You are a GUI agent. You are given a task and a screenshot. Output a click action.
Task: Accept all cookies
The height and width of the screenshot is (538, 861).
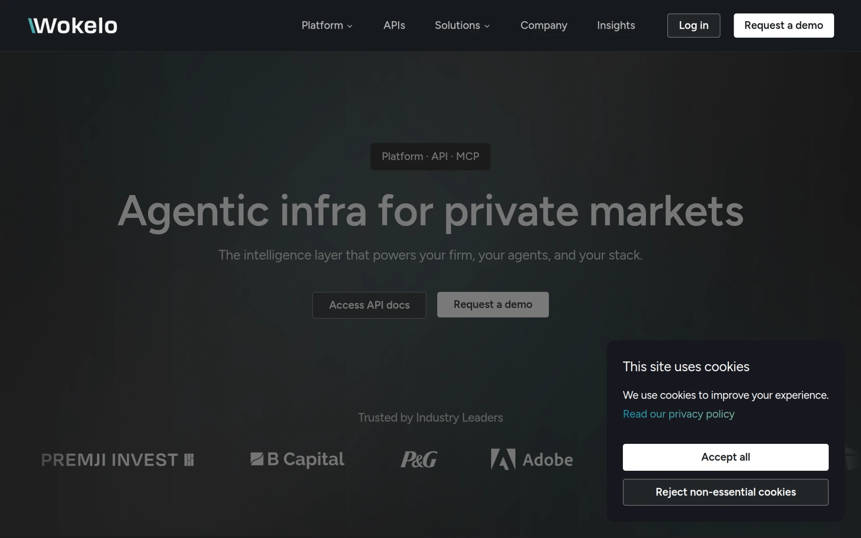coord(725,457)
